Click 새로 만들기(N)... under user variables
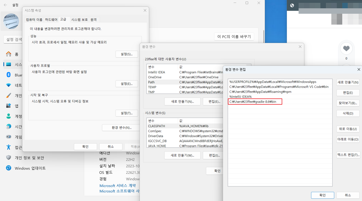The width and height of the screenshot is (362, 201). coord(182,102)
